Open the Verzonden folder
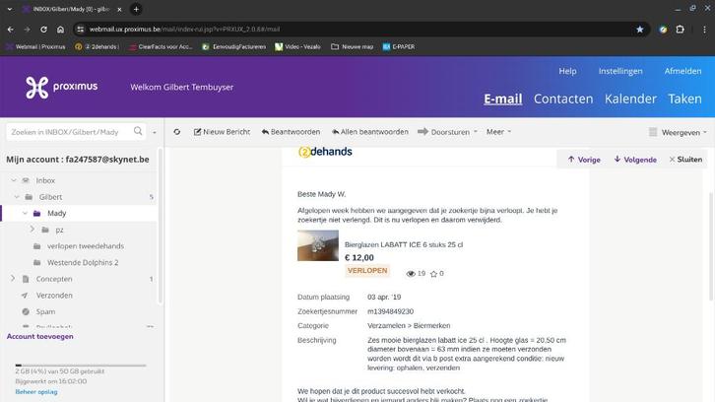 (x=54, y=296)
